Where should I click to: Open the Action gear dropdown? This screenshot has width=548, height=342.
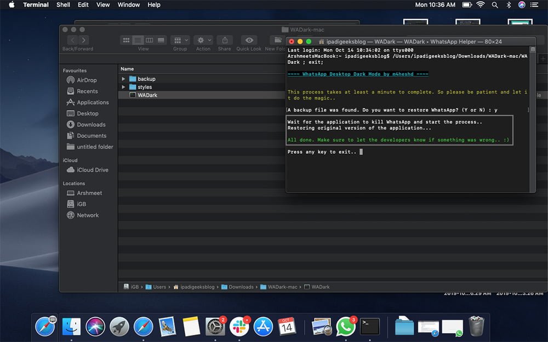point(203,40)
